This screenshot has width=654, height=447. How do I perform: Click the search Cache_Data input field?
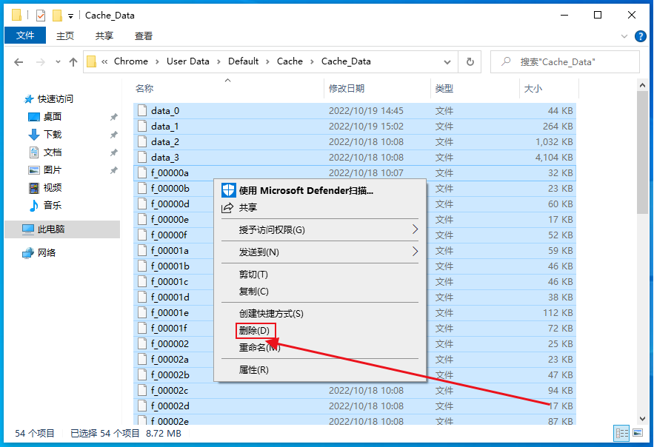564,61
